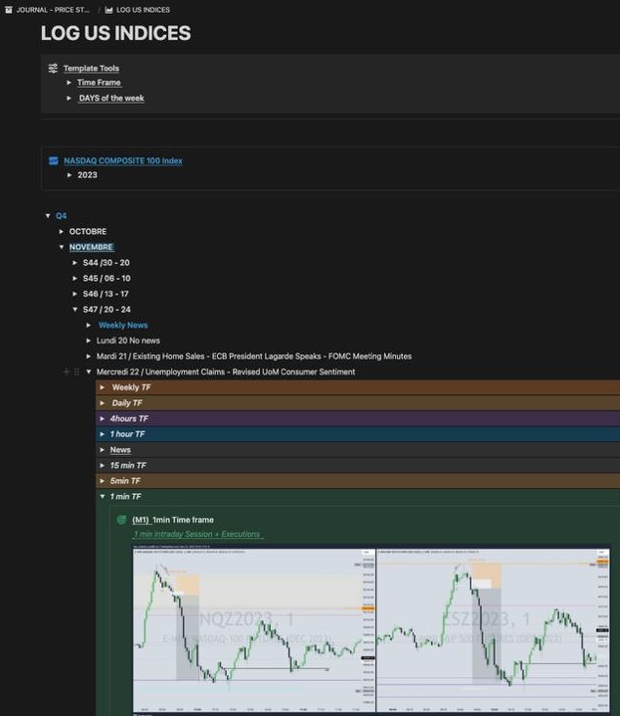
Task: Click the chart icon before LOG US INDICES breadcrumb
Action: pyautogui.click(x=108, y=10)
